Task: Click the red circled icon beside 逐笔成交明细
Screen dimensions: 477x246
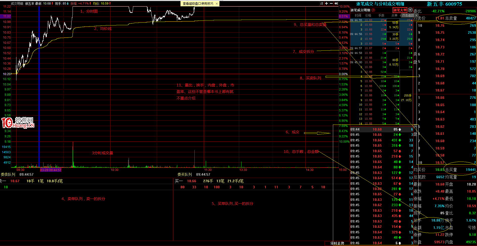Action: click(x=373, y=10)
